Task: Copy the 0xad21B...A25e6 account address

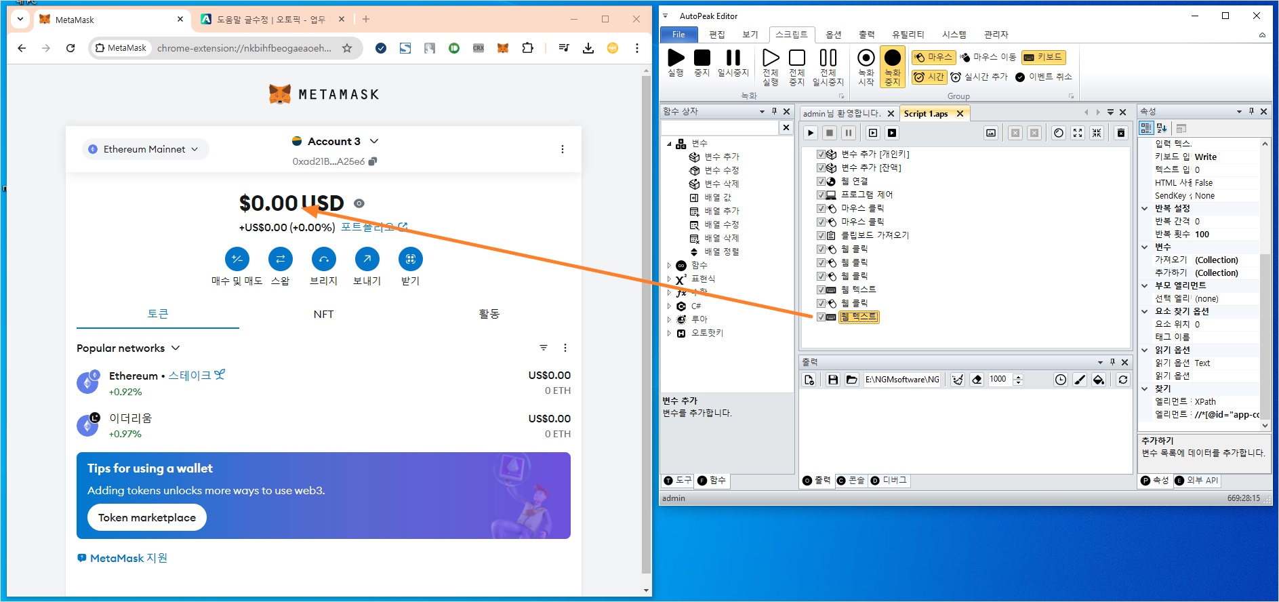Action: tap(334, 161)
